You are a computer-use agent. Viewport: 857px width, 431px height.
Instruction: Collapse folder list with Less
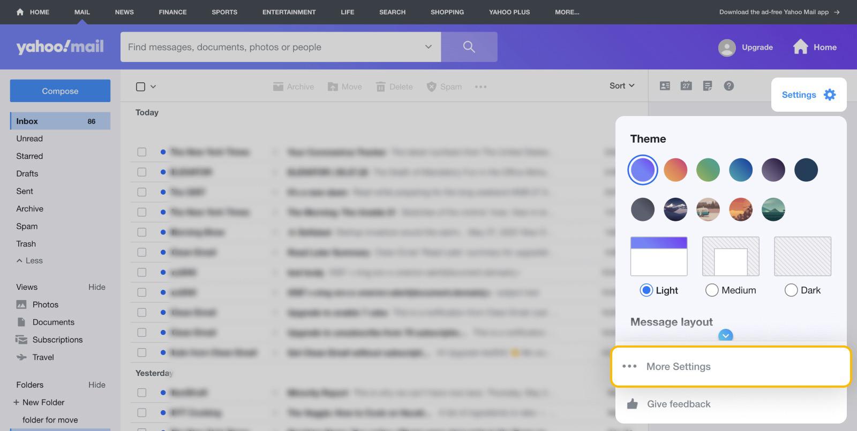coord(29,261)
